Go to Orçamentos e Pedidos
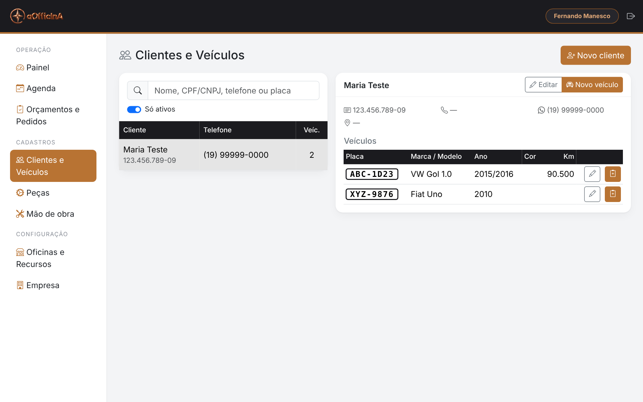643x402 pixels. pos(53,115)
